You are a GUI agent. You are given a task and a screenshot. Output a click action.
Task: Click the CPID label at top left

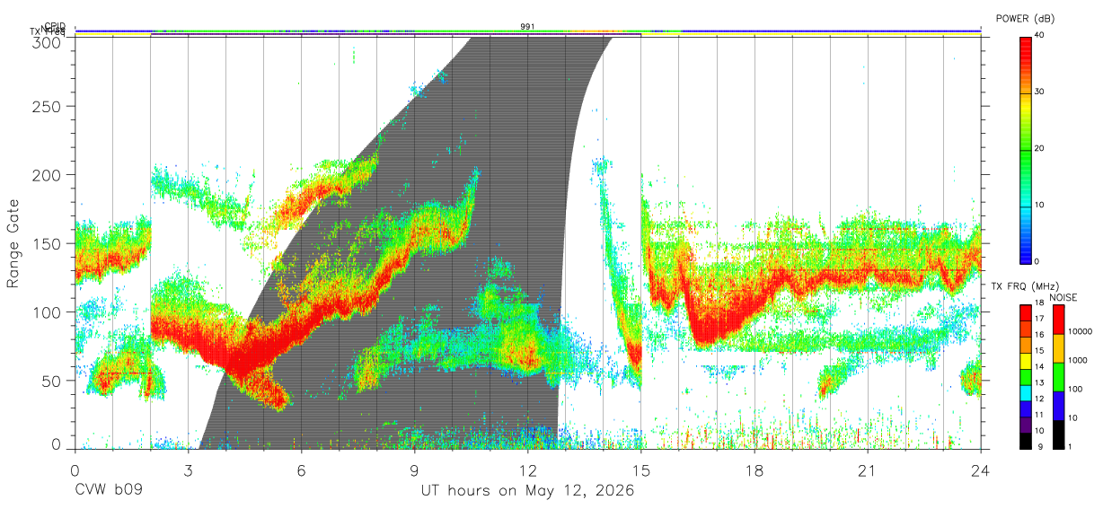(x=55, y=26)
